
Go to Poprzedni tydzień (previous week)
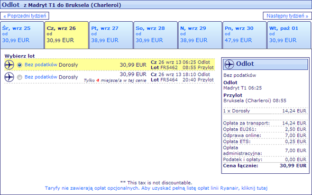pos(25,16)
